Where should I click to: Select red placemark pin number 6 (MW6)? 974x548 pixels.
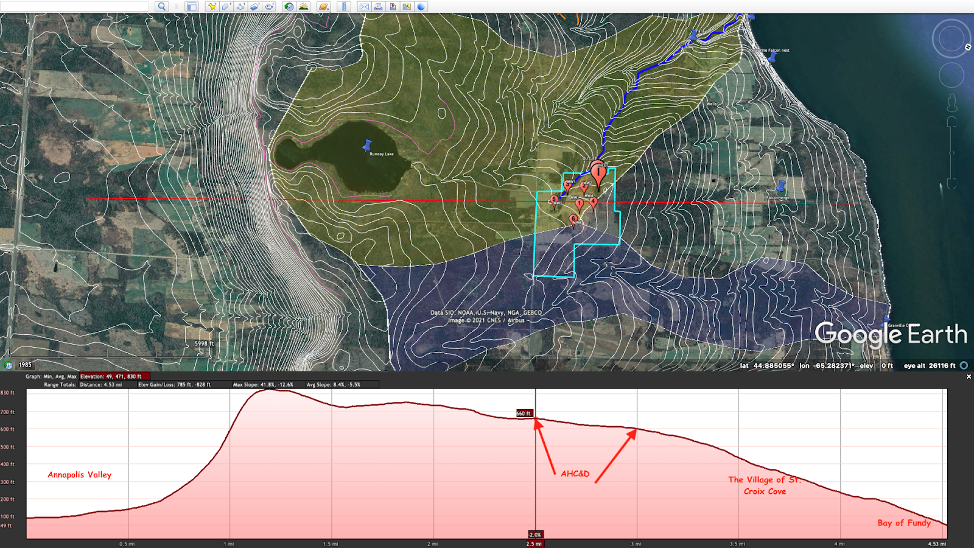point(573,220)
